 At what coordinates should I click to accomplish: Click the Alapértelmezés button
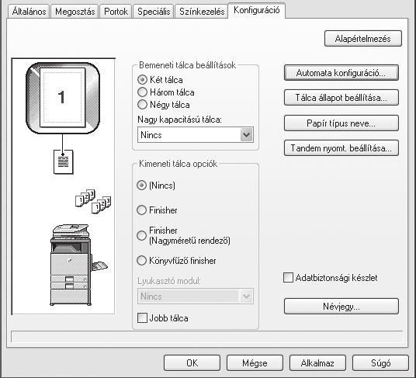[x=363, y=39]
